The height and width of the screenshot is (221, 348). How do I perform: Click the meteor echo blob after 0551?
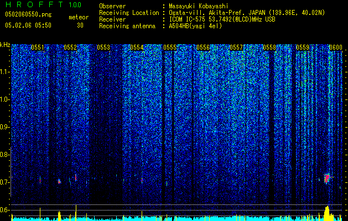click(x=59, y=182)
